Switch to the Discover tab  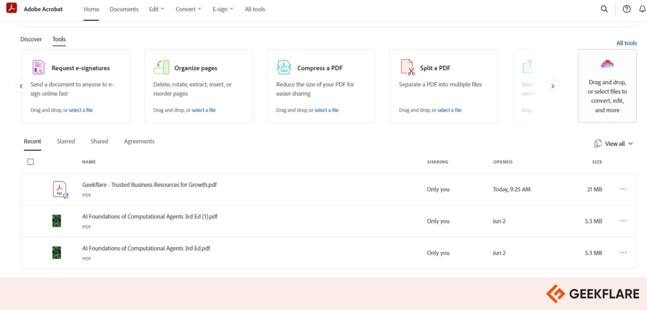click(31, 39)
